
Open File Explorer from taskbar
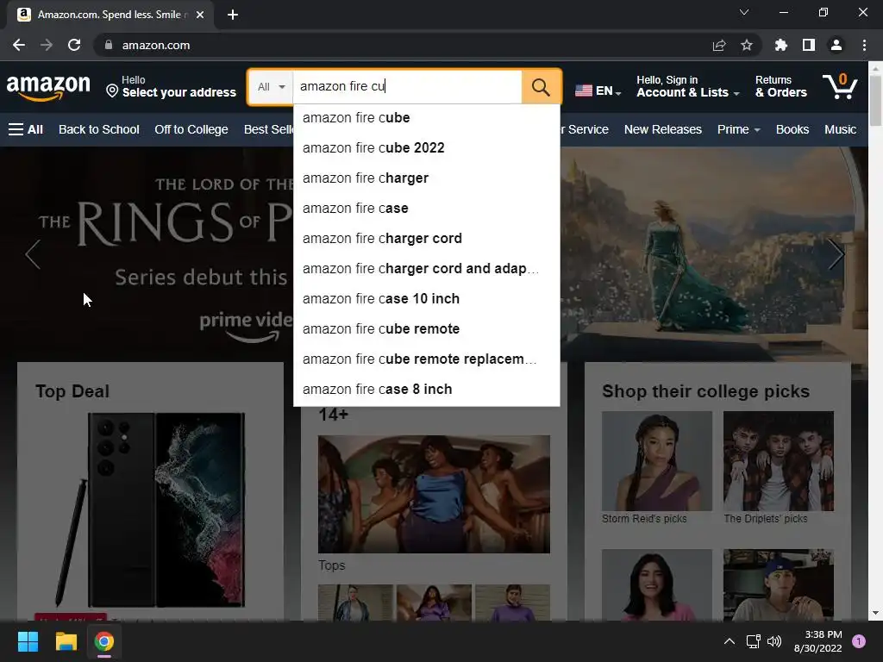click(66, 641)
